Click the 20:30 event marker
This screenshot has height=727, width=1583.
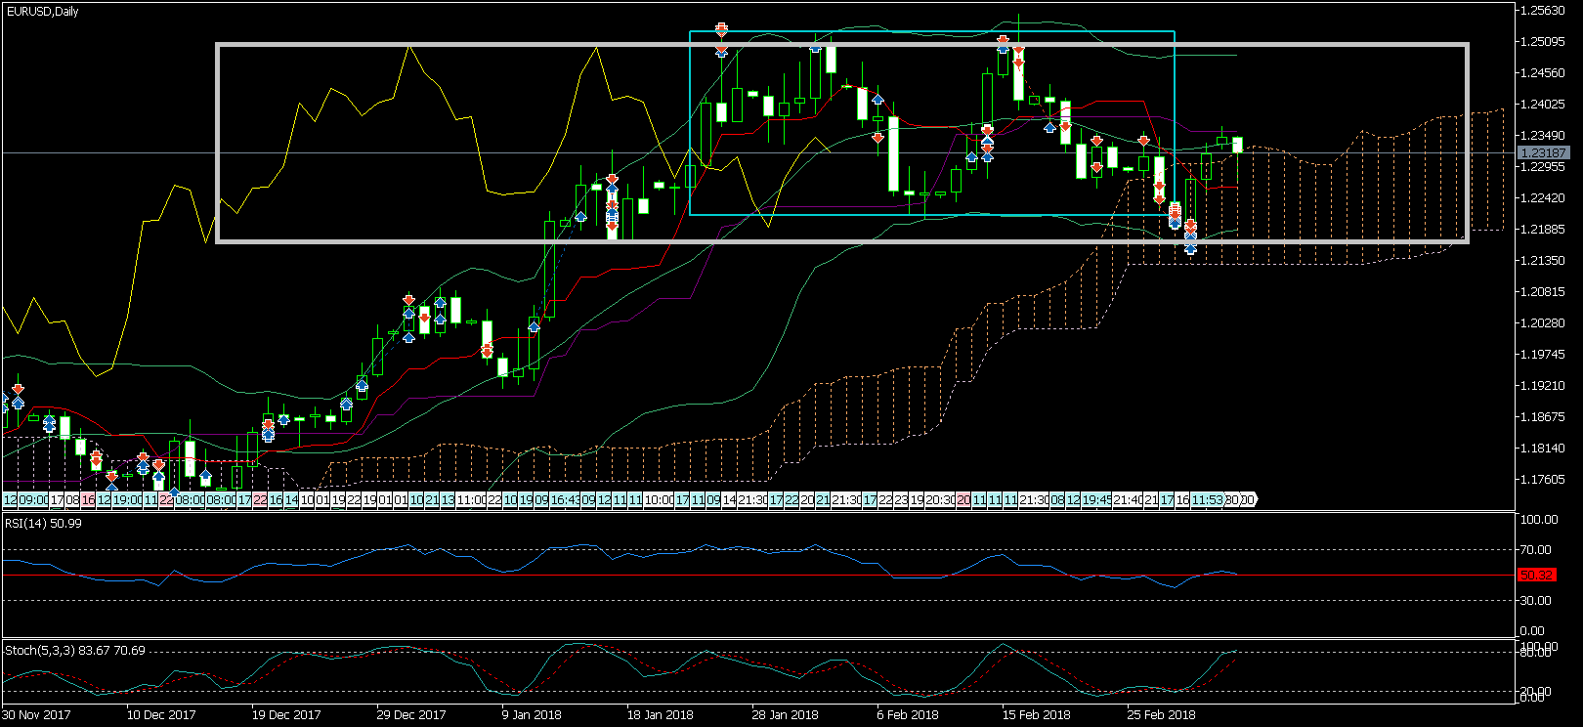[940, 500]
